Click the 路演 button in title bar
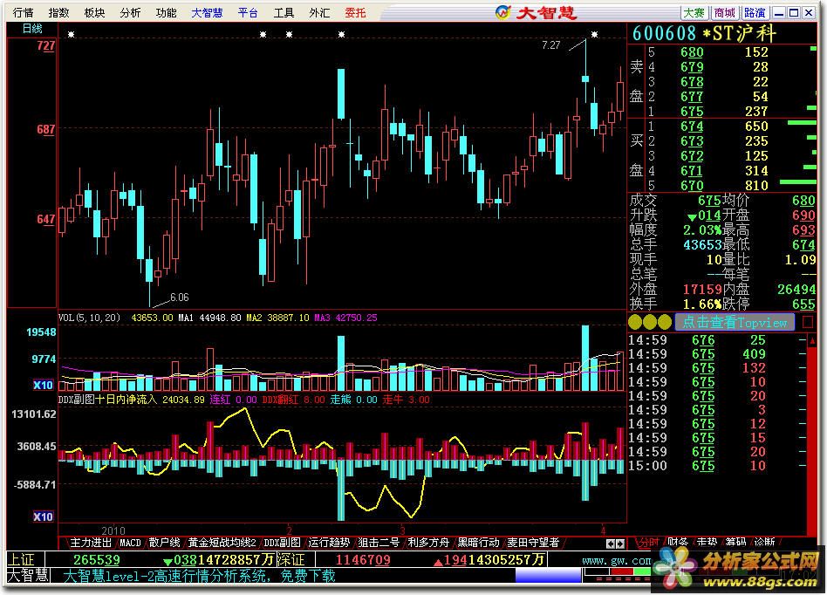The height and width of the screenshot is (595, 827). 755,13
